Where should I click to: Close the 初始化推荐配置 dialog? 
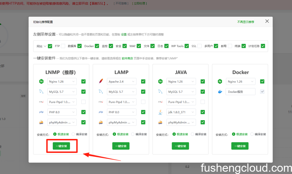(267, 21)
